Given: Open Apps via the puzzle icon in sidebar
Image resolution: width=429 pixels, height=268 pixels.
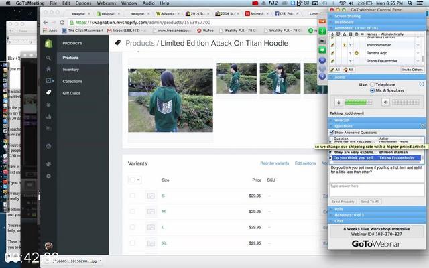Looking at the screenshot, I should click(48, 163).
